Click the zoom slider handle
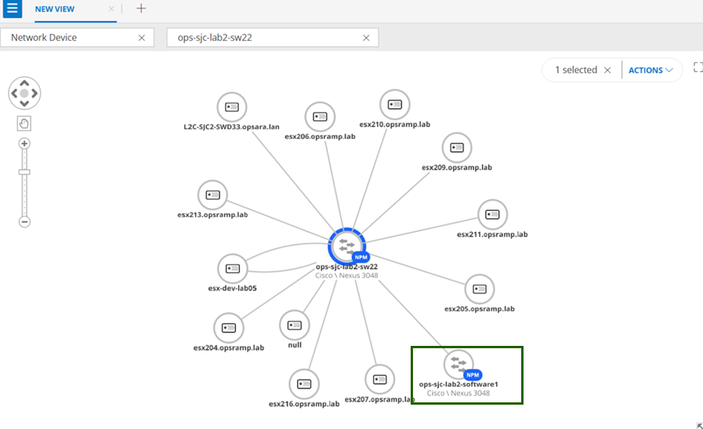 coord(24,171)
